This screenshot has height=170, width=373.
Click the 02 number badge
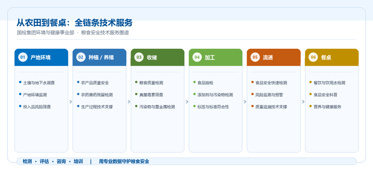tap(81, 57)
